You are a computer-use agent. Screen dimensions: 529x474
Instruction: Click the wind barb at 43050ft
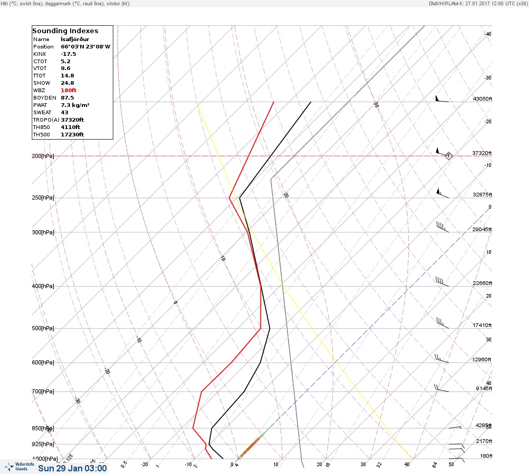[442, 98]
